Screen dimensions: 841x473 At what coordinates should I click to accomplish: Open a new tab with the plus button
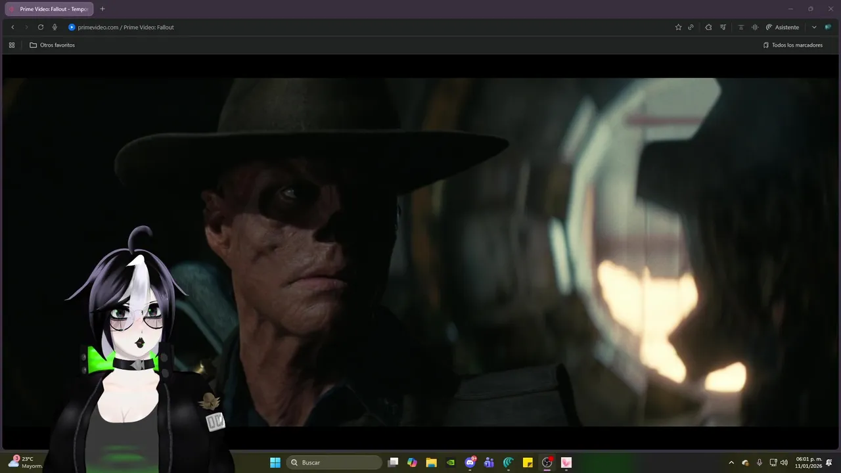(x=102, y=9)
